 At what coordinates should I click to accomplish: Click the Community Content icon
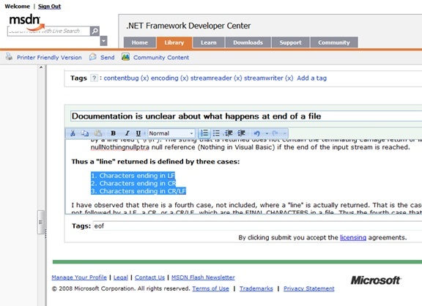click(126, 57)
